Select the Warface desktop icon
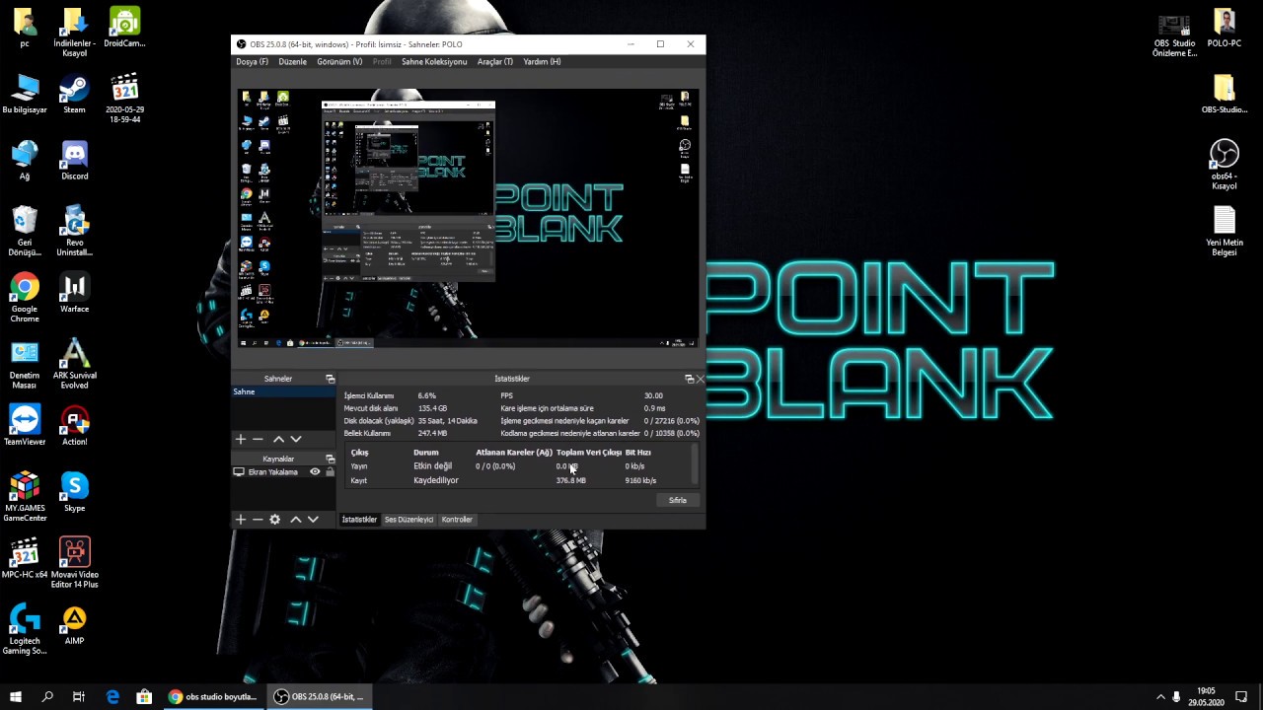Viewport: 1263px width, 710px height. click(74, 293)
